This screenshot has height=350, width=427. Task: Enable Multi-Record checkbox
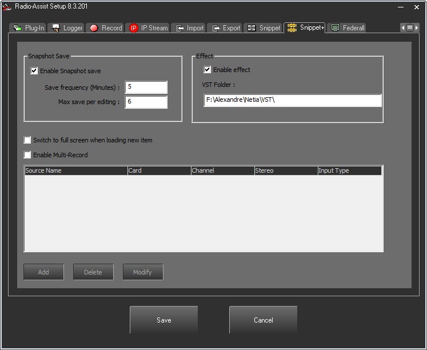[27, 155]
